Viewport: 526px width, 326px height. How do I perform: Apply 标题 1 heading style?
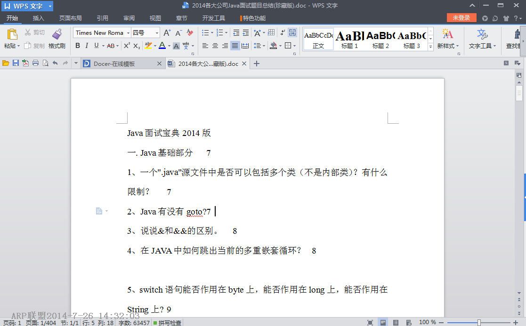pos(349,39)
